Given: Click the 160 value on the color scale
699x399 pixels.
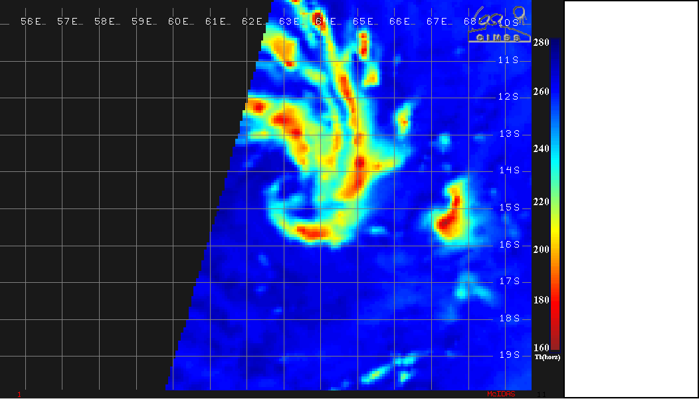Looking at the screenshot, I should (x=541, y=347).
